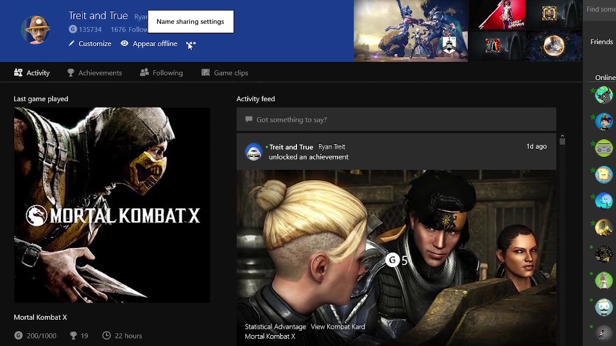Viewport: 616px width, 346px height.
Task: Click the Treit and True profile gamertag
Action: click(x=98, y=15)
